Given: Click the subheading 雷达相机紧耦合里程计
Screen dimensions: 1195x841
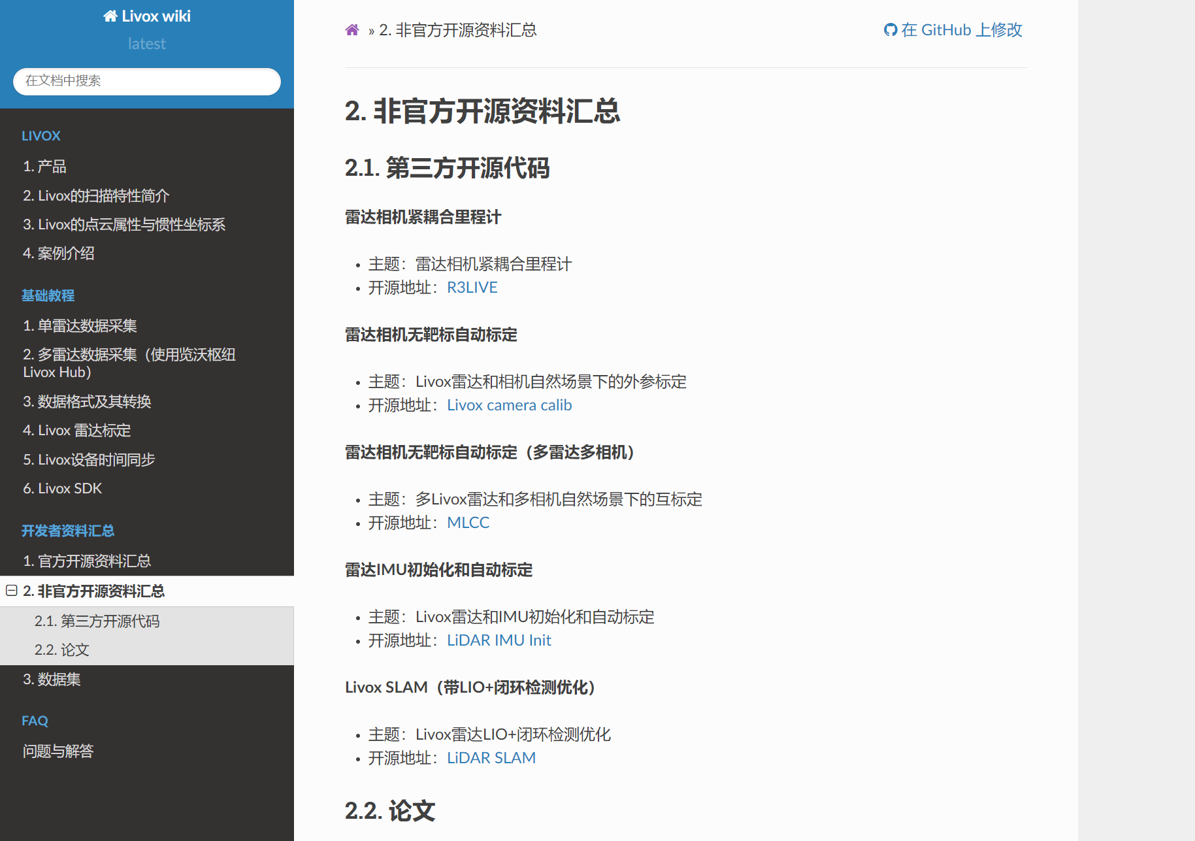Looking at the screenshot, I should [x=423, y=217].
